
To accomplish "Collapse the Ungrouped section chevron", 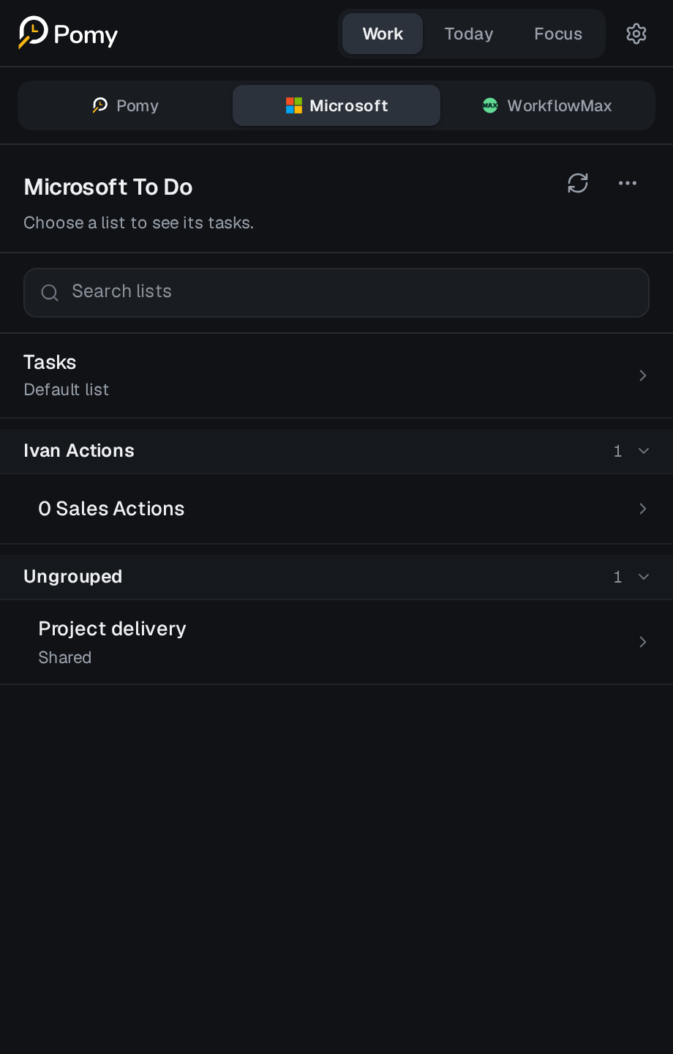I will point(644,577).
